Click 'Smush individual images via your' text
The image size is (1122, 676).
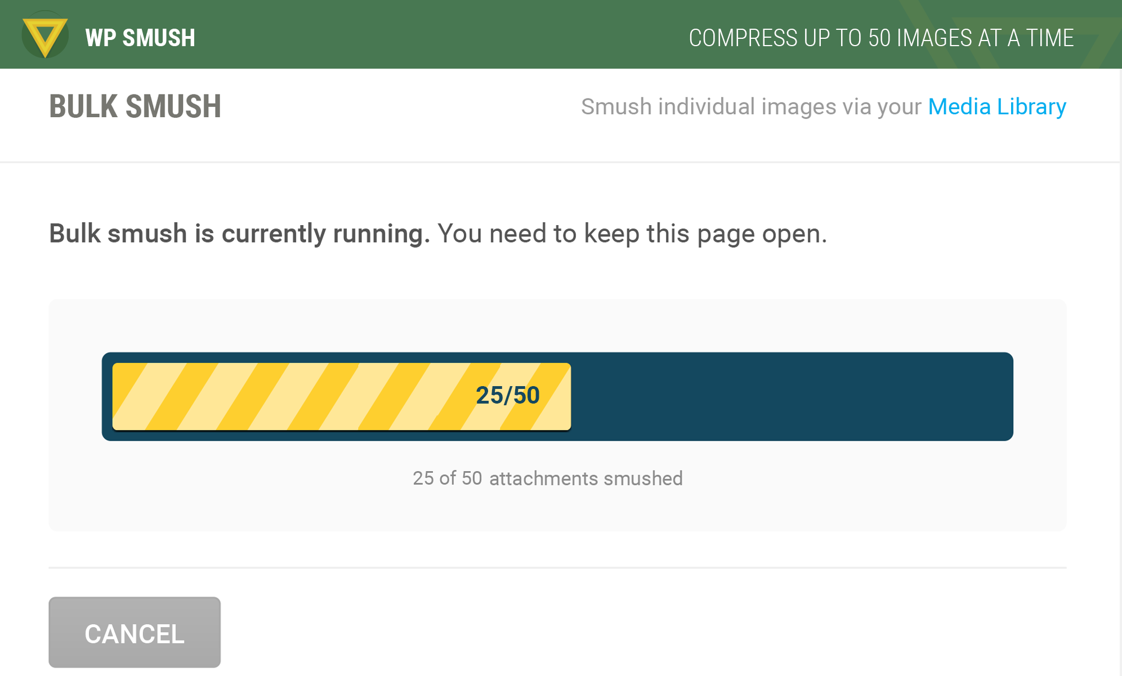point(751,106)
